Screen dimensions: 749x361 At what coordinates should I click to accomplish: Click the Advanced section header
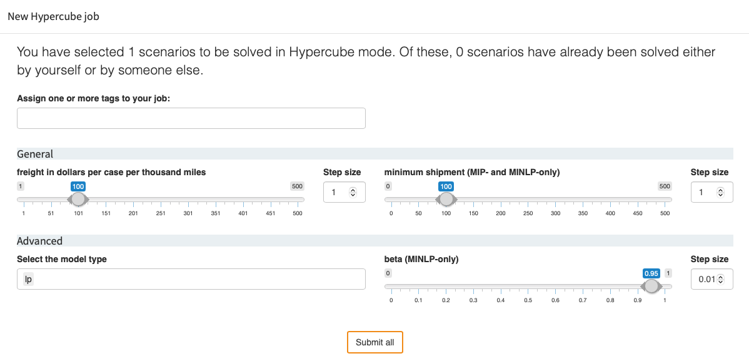tap(40, 240)
